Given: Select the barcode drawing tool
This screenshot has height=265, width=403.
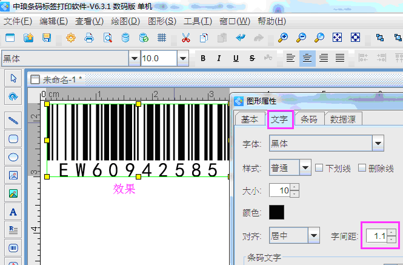Looking at the screenshot, I should (13, 248).
